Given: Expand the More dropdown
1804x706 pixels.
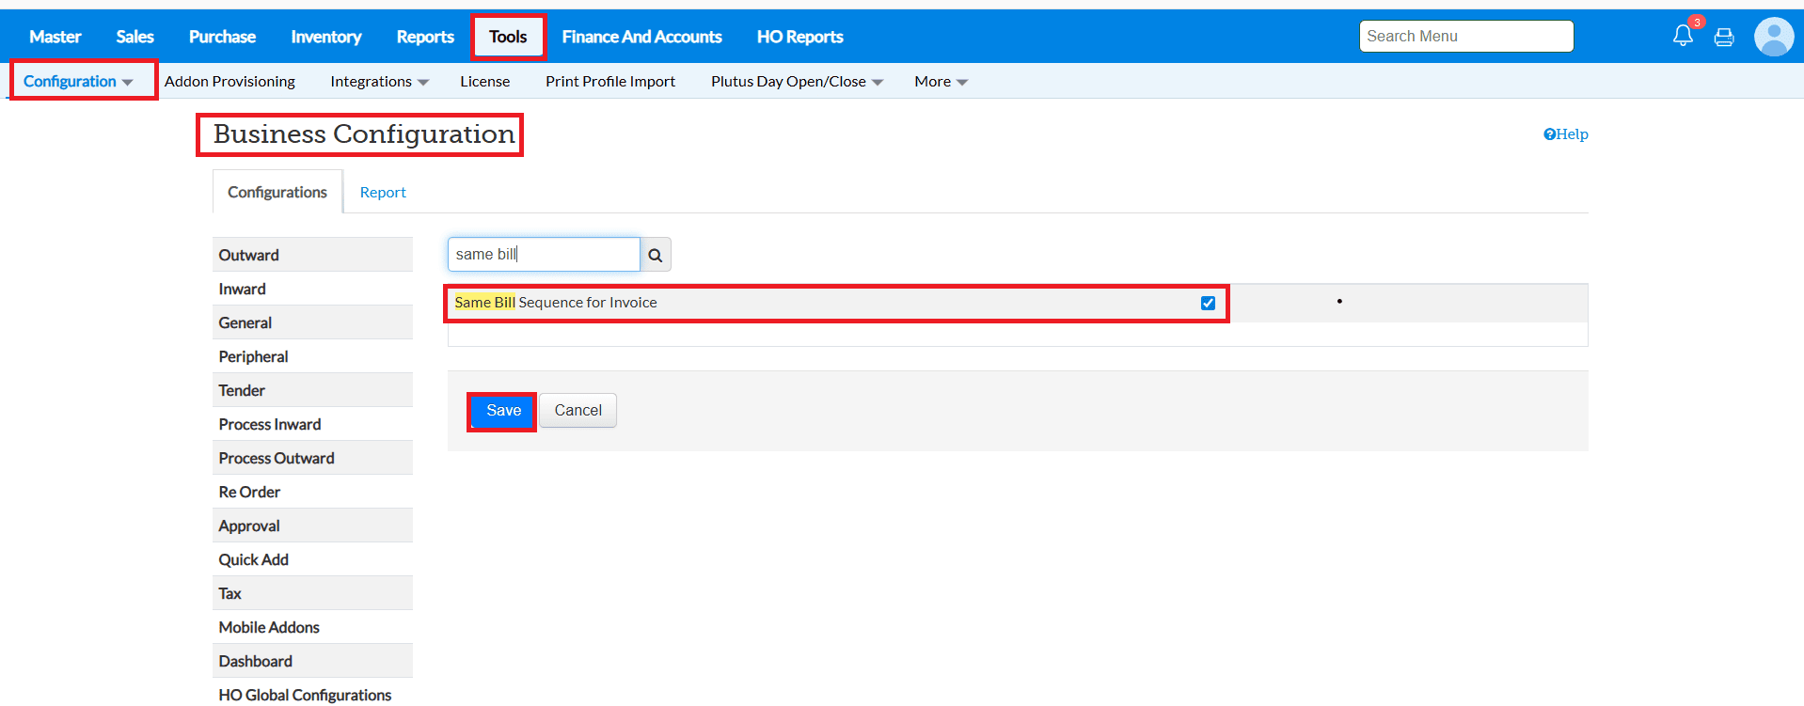Looking at the screenshot, I should 941,82.
